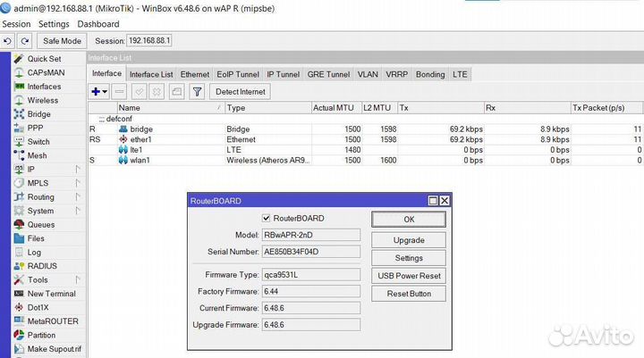This screenshot has width=644, height=358.
Task: Open RADIUS menu in sidebar
Action: 42,266
